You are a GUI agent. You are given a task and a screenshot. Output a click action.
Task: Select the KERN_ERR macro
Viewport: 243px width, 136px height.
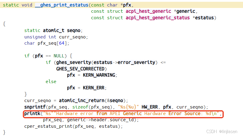[x=93, y=88]
